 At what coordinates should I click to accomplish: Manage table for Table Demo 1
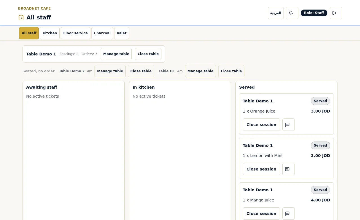point(116,54)
